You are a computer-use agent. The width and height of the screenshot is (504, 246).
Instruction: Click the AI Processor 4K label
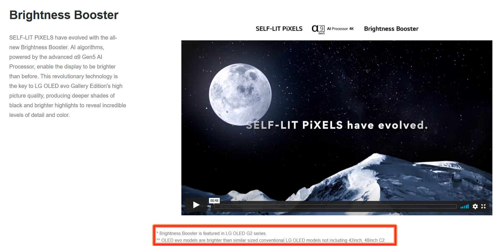340,29
